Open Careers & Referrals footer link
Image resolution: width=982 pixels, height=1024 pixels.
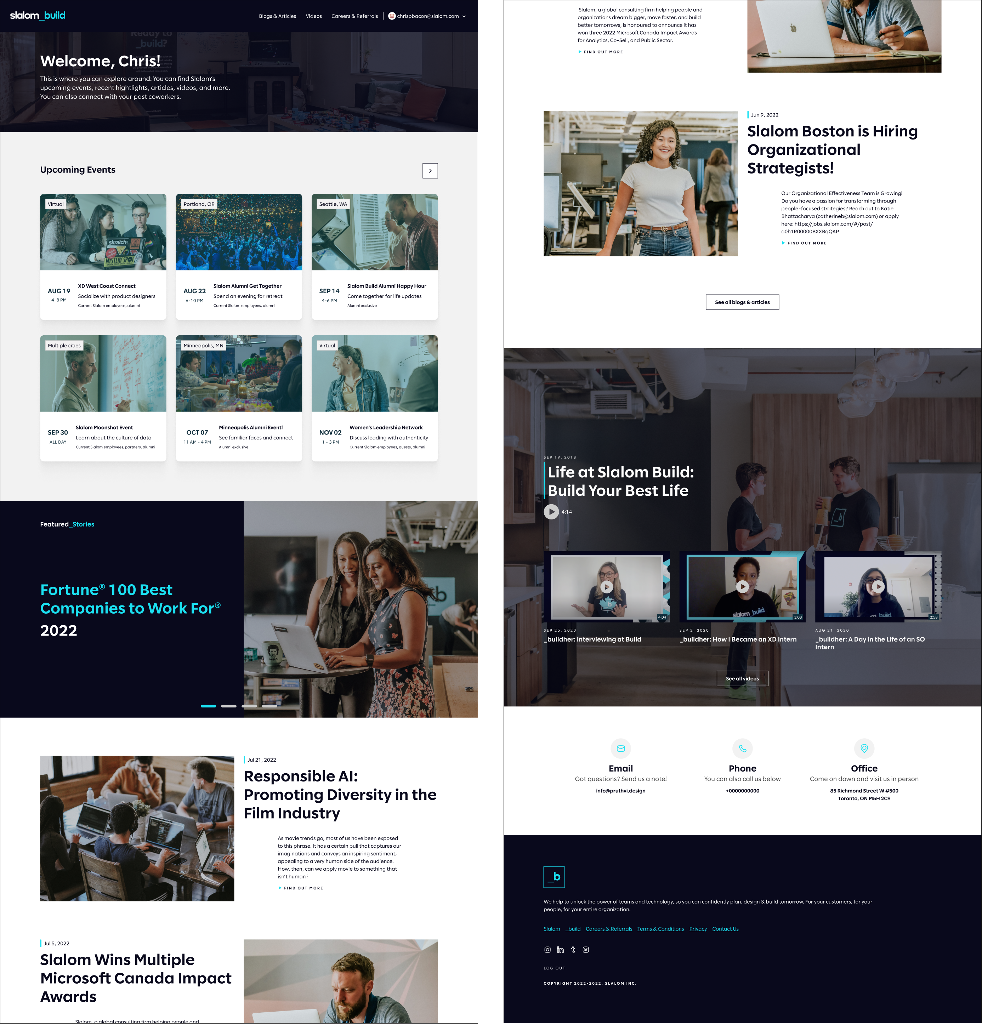(609, 929)
